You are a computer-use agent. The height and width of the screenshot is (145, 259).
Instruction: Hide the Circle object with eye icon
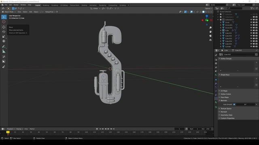pos(251,23)
